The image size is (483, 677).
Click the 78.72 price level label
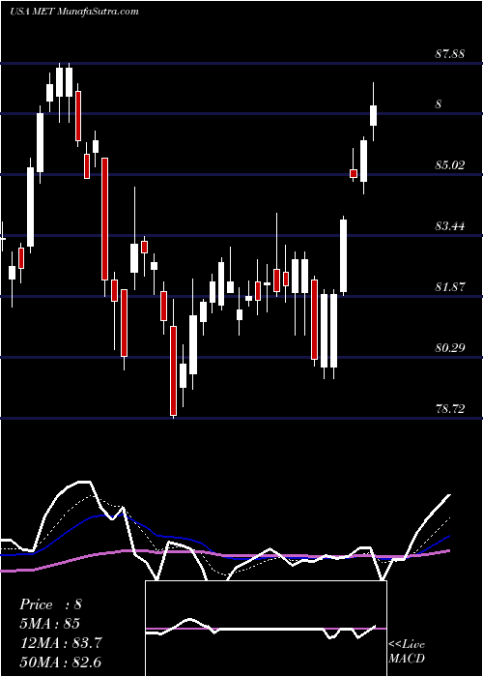(x=450, y=408)
